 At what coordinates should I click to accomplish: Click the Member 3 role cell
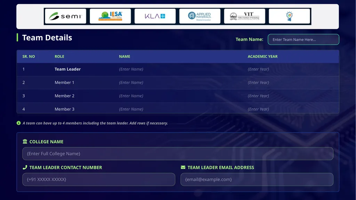pos(64,109)
